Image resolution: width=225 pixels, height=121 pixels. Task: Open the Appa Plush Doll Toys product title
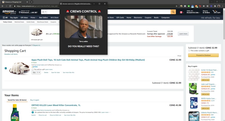(88, 60)
